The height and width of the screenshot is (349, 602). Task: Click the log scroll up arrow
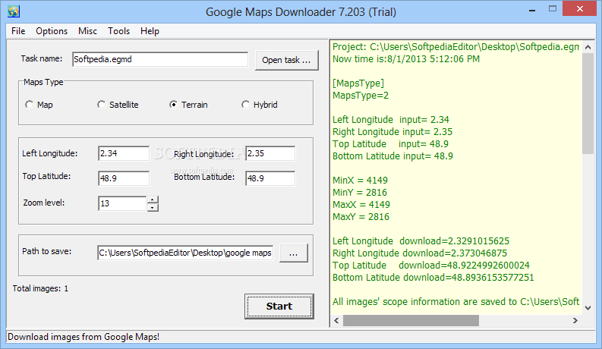588,47
